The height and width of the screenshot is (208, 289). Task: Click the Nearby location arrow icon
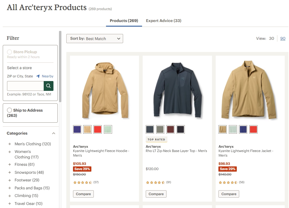tap(38, 76)
